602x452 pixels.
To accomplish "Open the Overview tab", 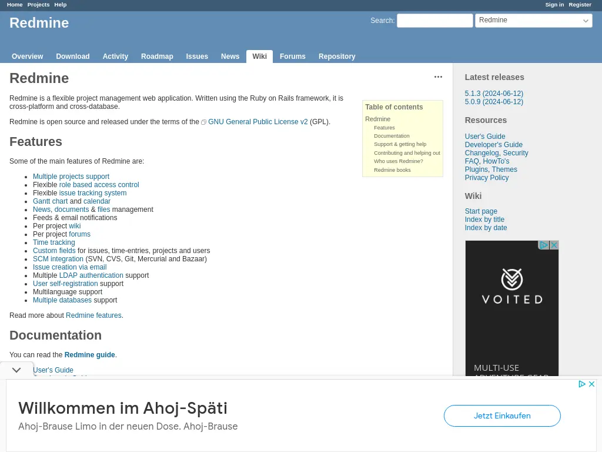I will tap(27, 56).
